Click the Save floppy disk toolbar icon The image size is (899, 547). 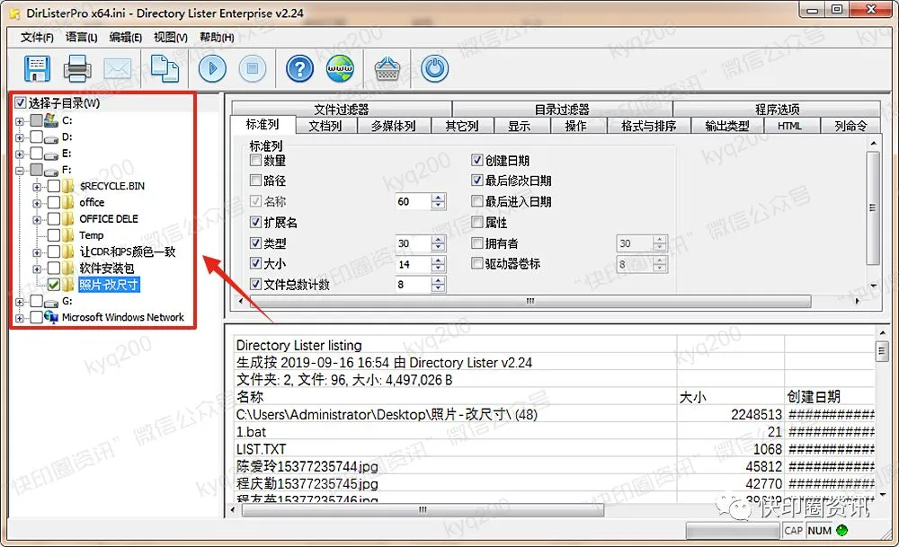(x=37, y=69)
